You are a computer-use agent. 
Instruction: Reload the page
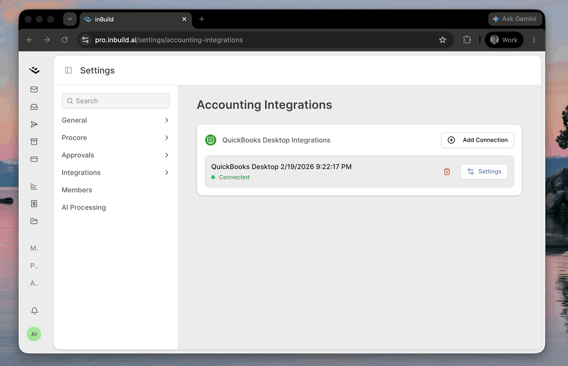[64, 40]
